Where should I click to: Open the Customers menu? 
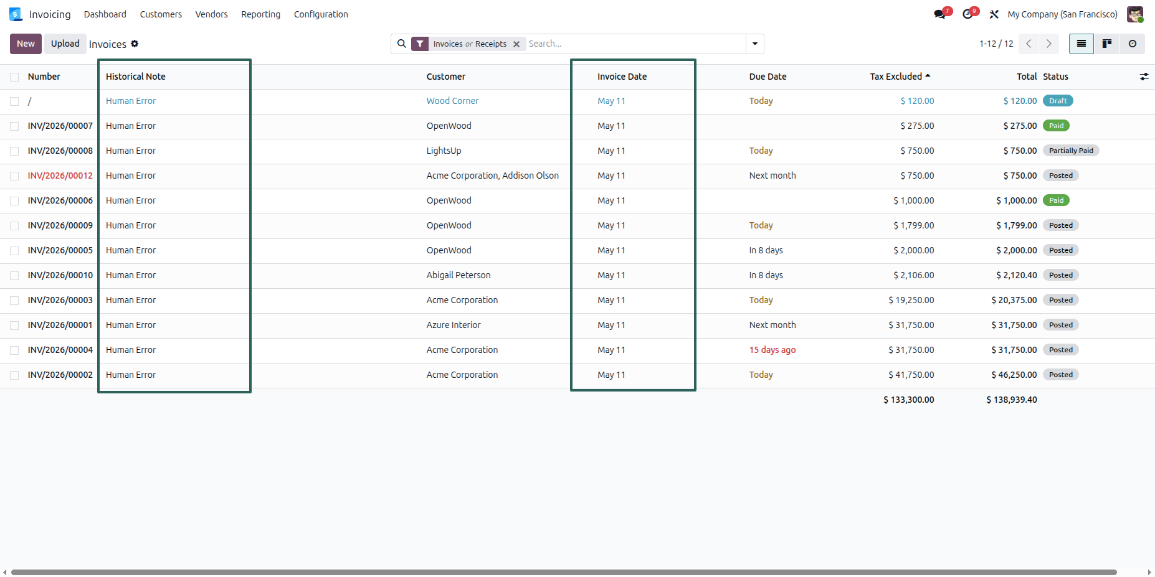(161, 14)
